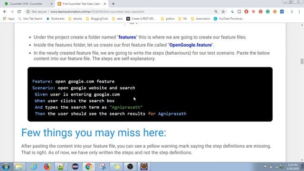
Task: Click the Feature line in code block
Action: tap(73, 81)
